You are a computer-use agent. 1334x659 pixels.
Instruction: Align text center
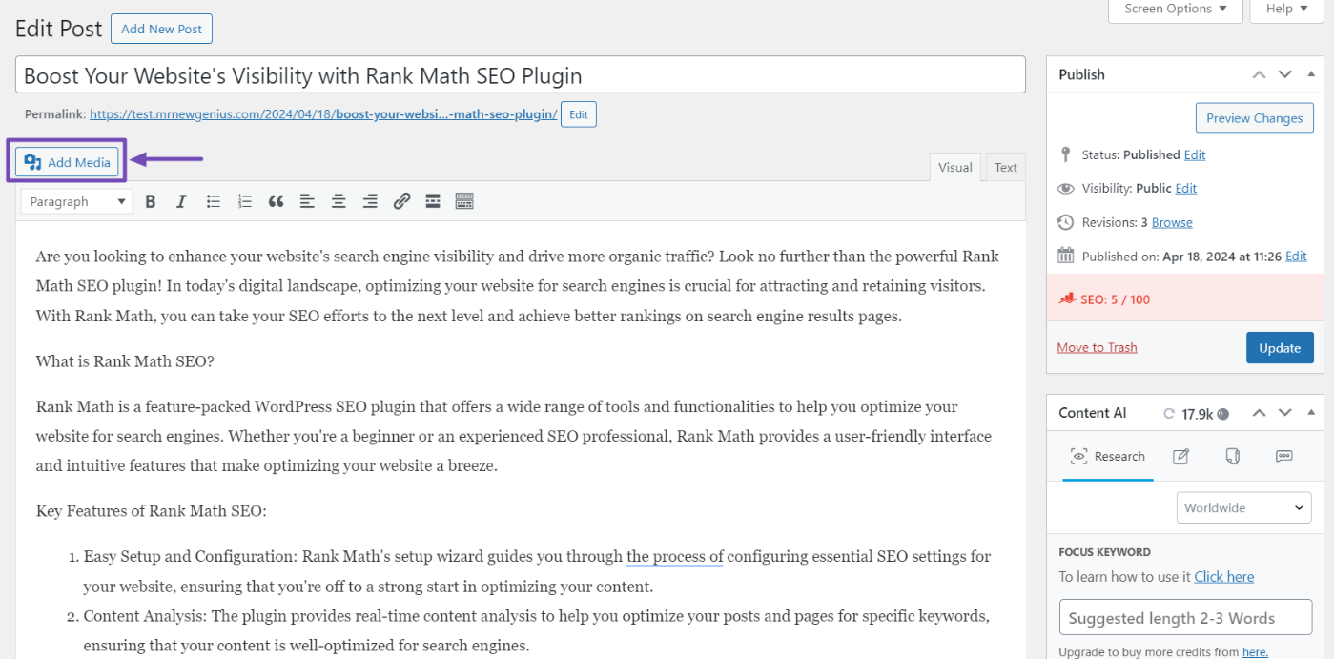point(339,201)
